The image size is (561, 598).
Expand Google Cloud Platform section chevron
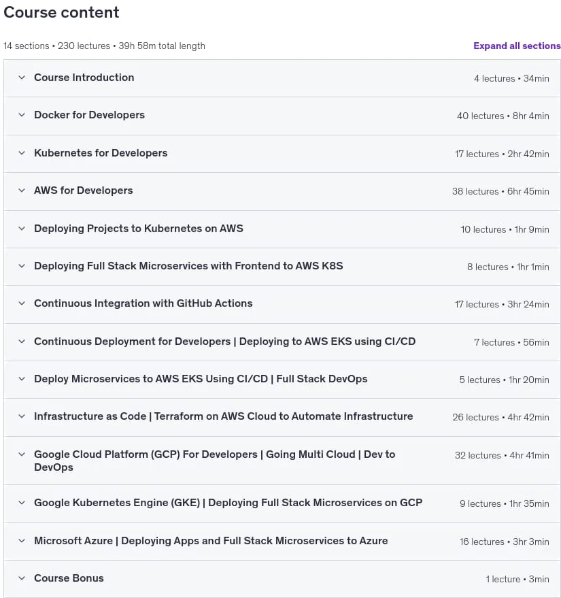22,454
